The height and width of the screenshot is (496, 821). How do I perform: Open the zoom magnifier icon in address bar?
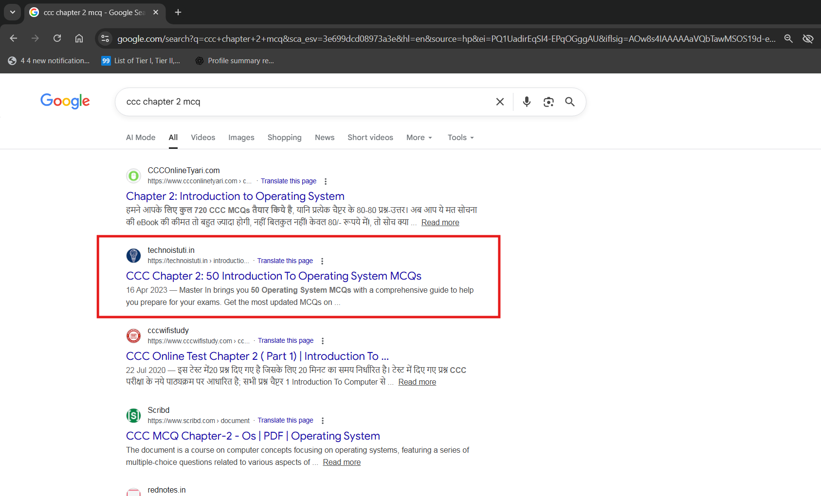[x=788, y=38]
